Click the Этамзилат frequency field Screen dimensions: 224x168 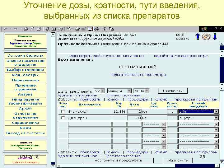(x=172, y=111)
